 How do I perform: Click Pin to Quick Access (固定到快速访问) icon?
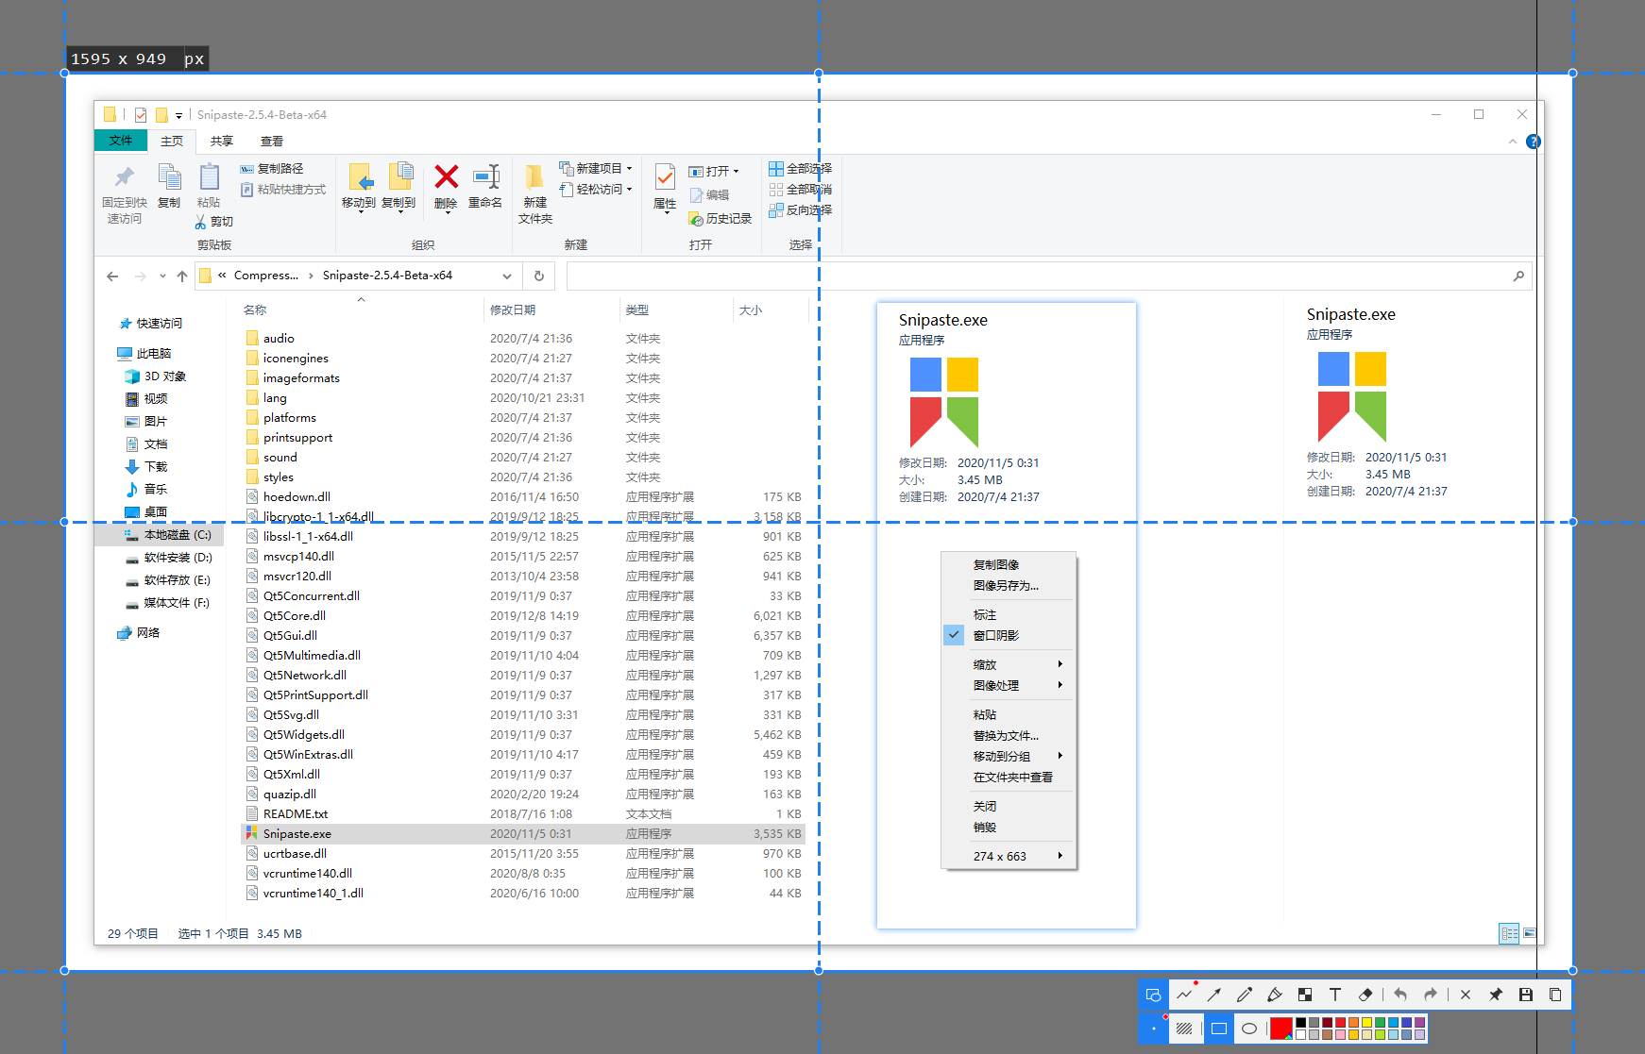coord(124,176)
